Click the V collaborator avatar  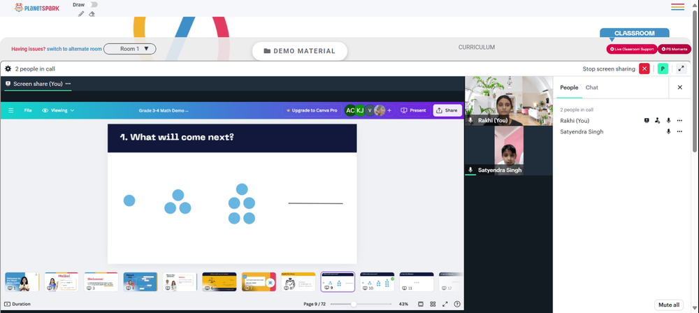click(370, 110)
